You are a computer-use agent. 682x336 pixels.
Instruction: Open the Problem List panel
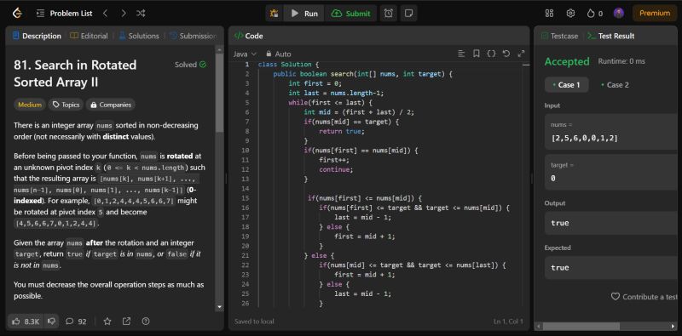coord(65,14)
